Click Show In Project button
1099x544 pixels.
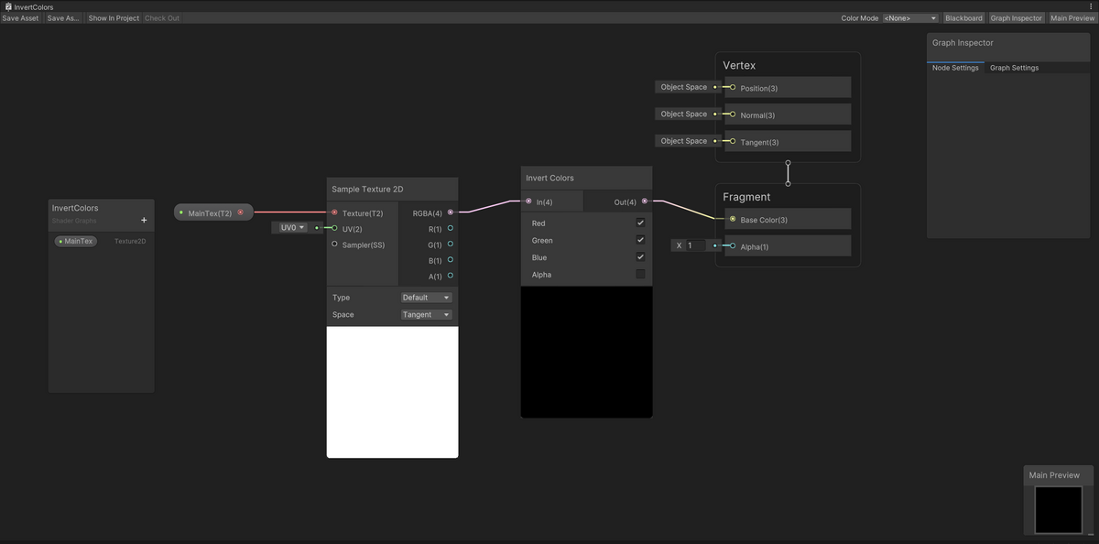[x=114, y=18]
